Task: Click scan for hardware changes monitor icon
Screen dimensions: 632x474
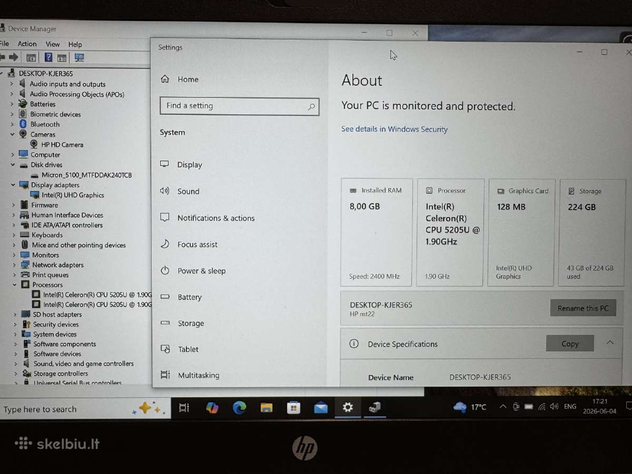Action: coord(79,57)
